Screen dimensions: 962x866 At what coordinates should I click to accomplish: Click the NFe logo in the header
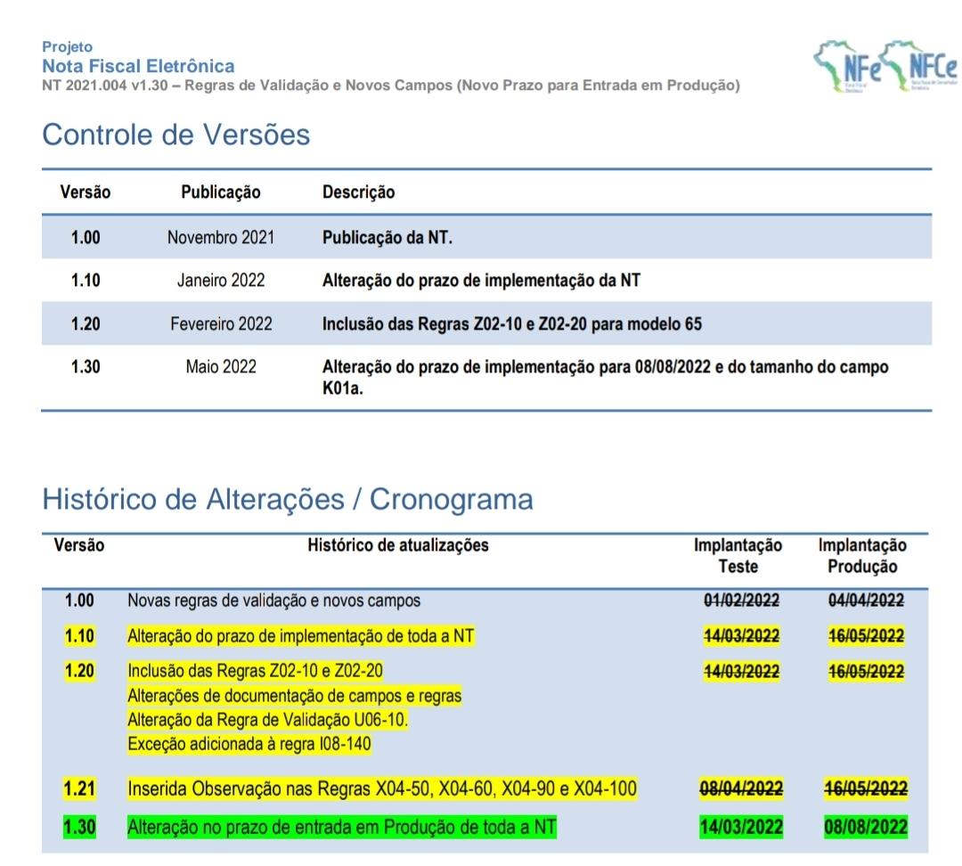850,66
